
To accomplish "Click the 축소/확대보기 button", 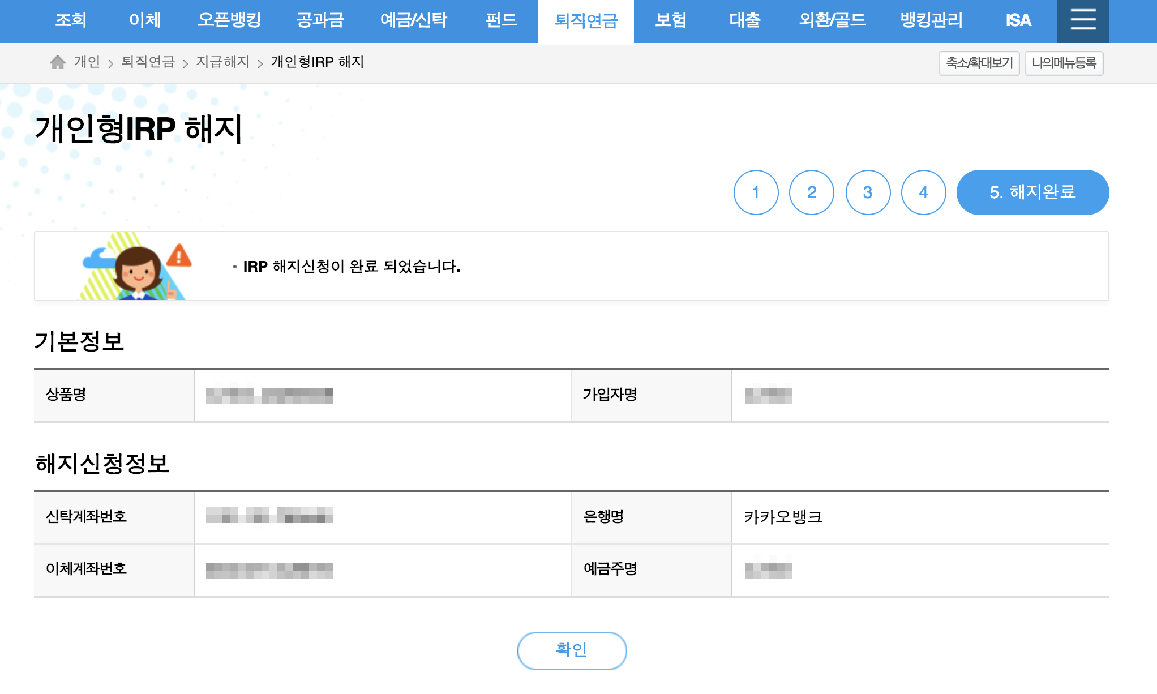I will point(979,63).
